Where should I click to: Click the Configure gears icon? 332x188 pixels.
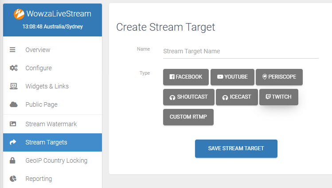14,68
